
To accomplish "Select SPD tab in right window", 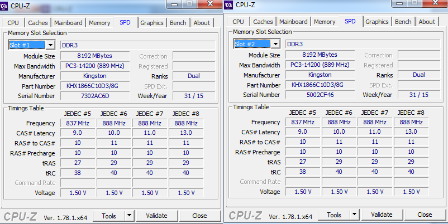I will [x=350, y=21].
